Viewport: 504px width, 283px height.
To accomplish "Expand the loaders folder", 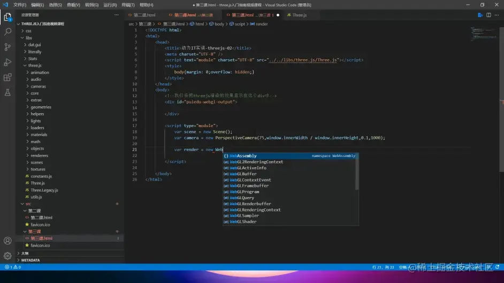I will tap(37, 128).
